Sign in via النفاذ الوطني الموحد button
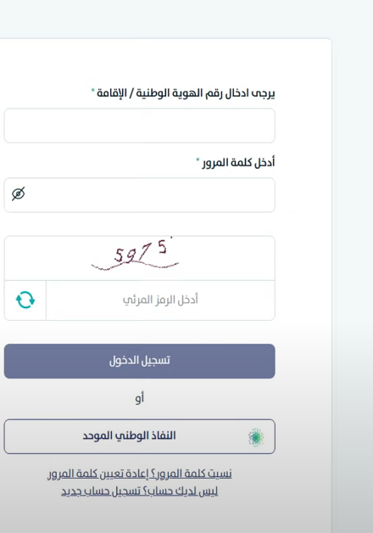 pyautogui.click(x=140, y=436)
